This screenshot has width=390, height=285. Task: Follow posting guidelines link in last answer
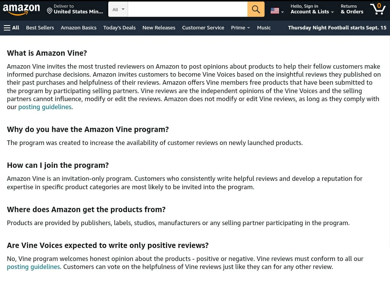[x=33, y=267]
